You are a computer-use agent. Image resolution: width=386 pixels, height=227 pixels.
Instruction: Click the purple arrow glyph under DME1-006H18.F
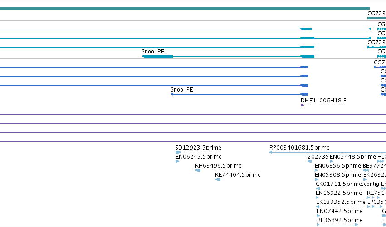pos(302,105)
